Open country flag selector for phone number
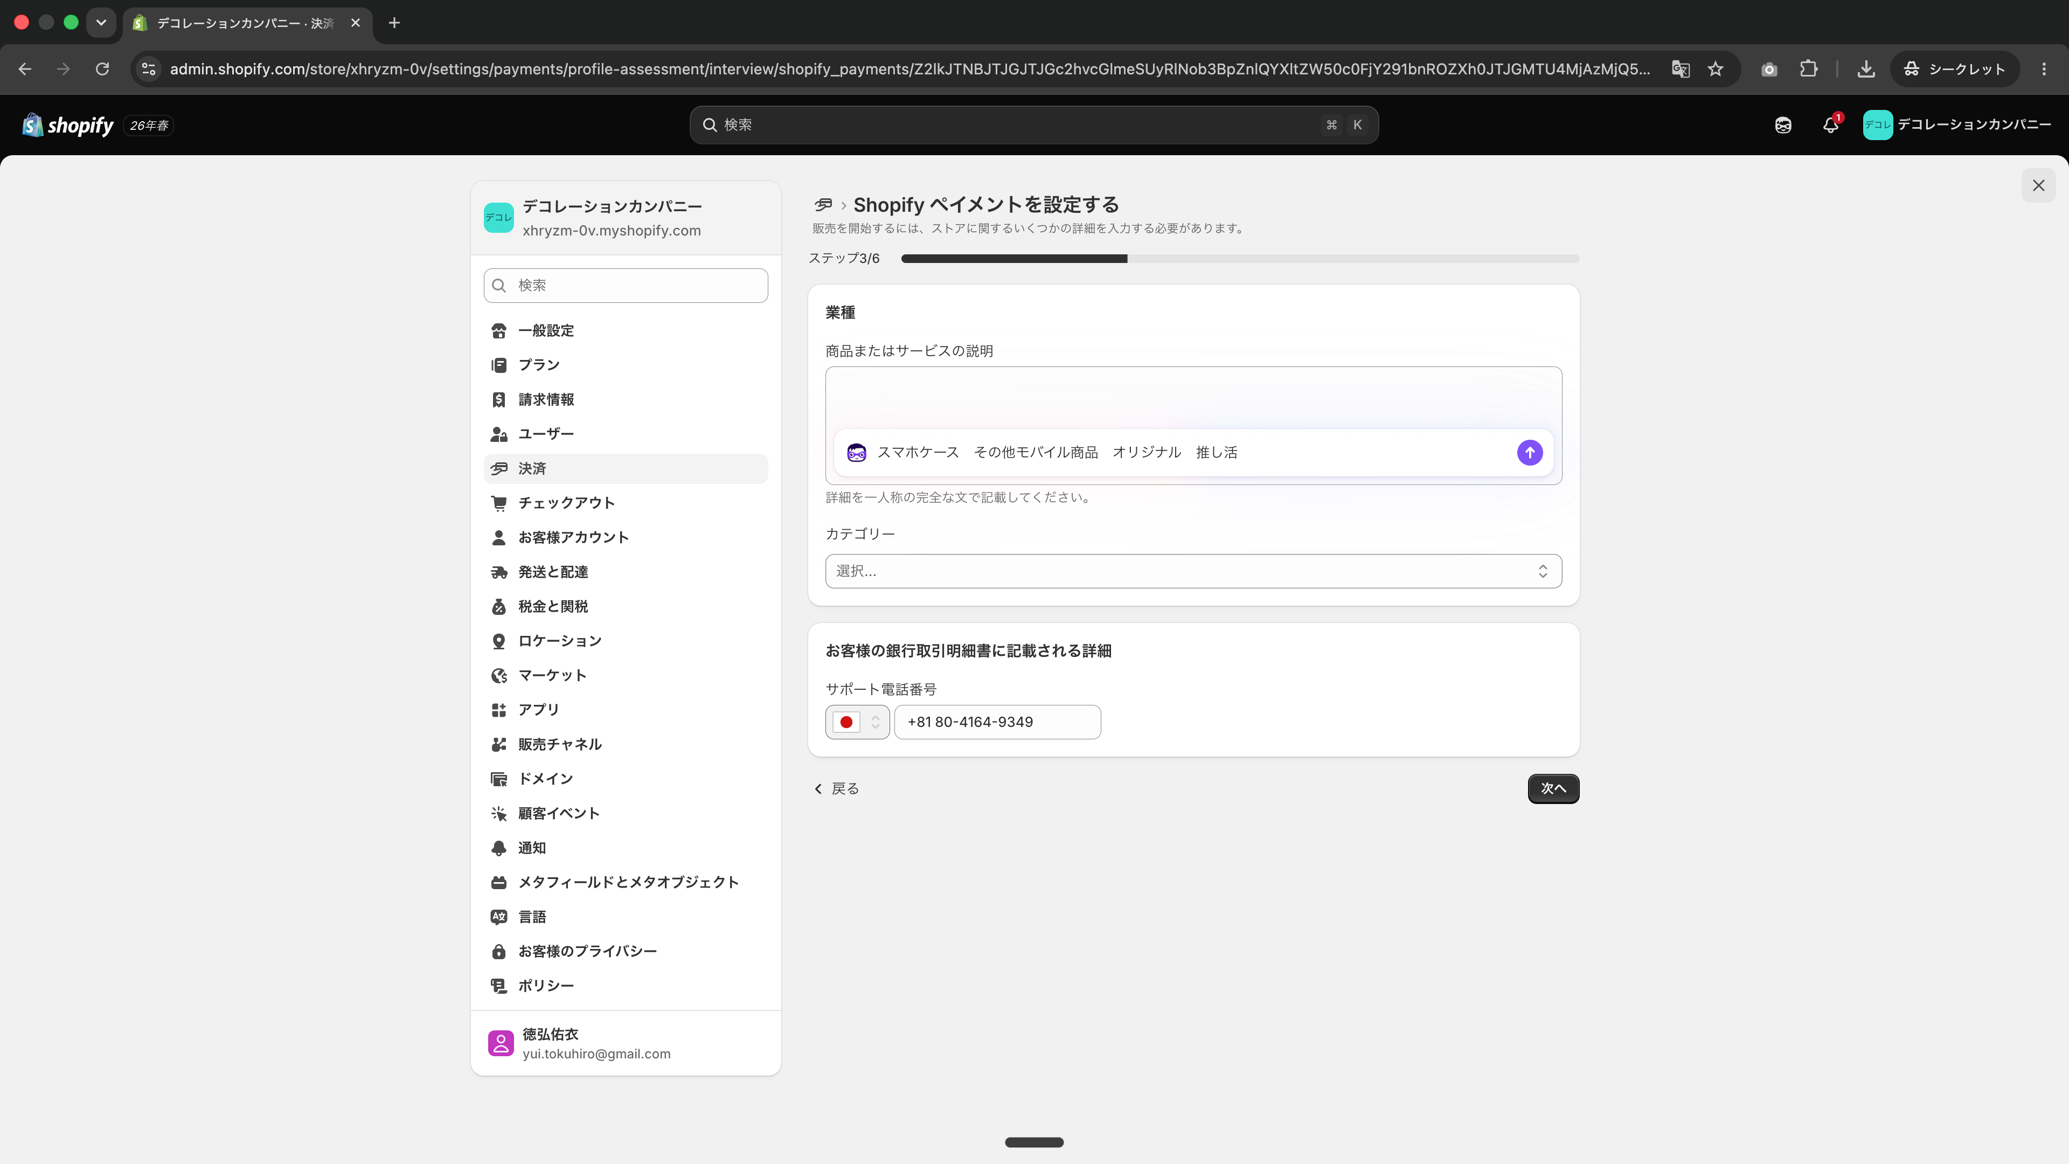Screen dimensions: 2069x1164 (x=857, y=722)
